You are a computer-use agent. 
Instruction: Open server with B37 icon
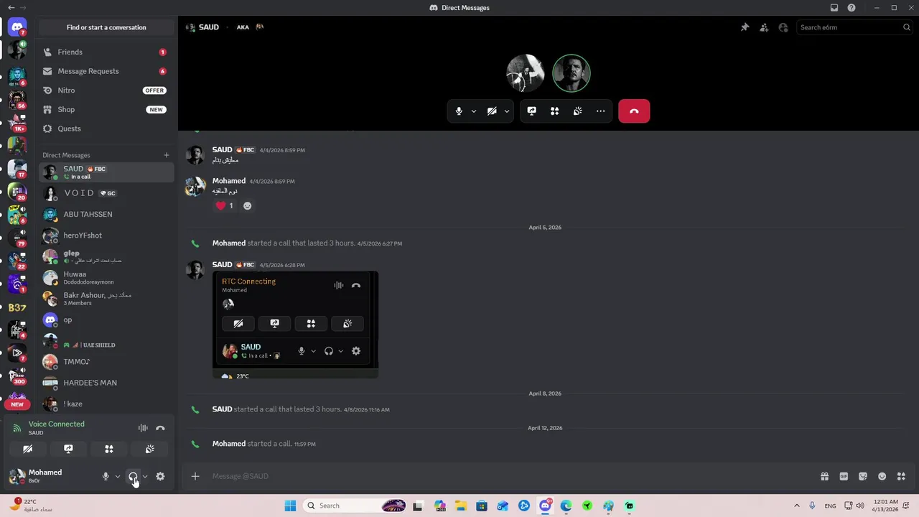pyautogui.click(x=17, y=307)
